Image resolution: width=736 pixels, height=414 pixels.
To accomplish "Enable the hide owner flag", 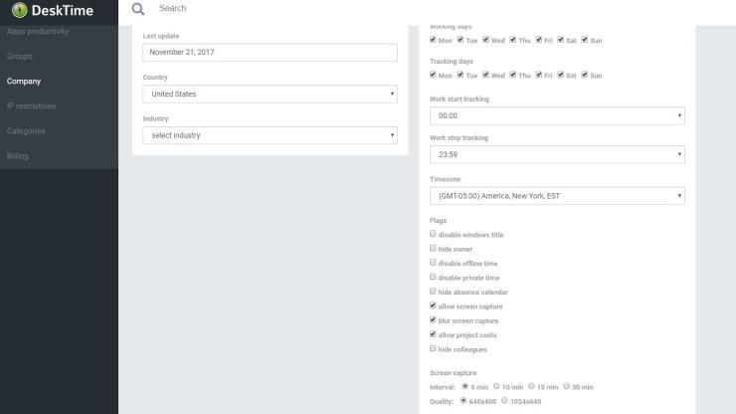I will pyautogui.click(x=433, y=248).
